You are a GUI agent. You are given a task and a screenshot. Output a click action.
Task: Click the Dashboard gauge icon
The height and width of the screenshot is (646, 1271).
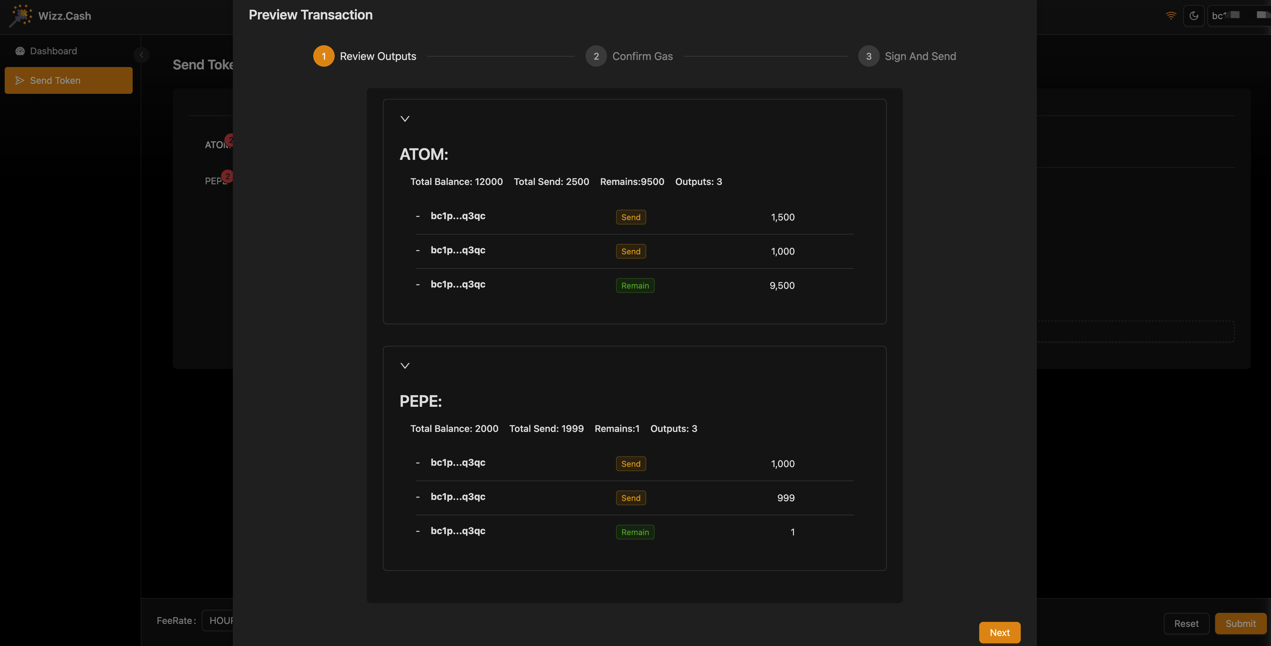point(20,51)
